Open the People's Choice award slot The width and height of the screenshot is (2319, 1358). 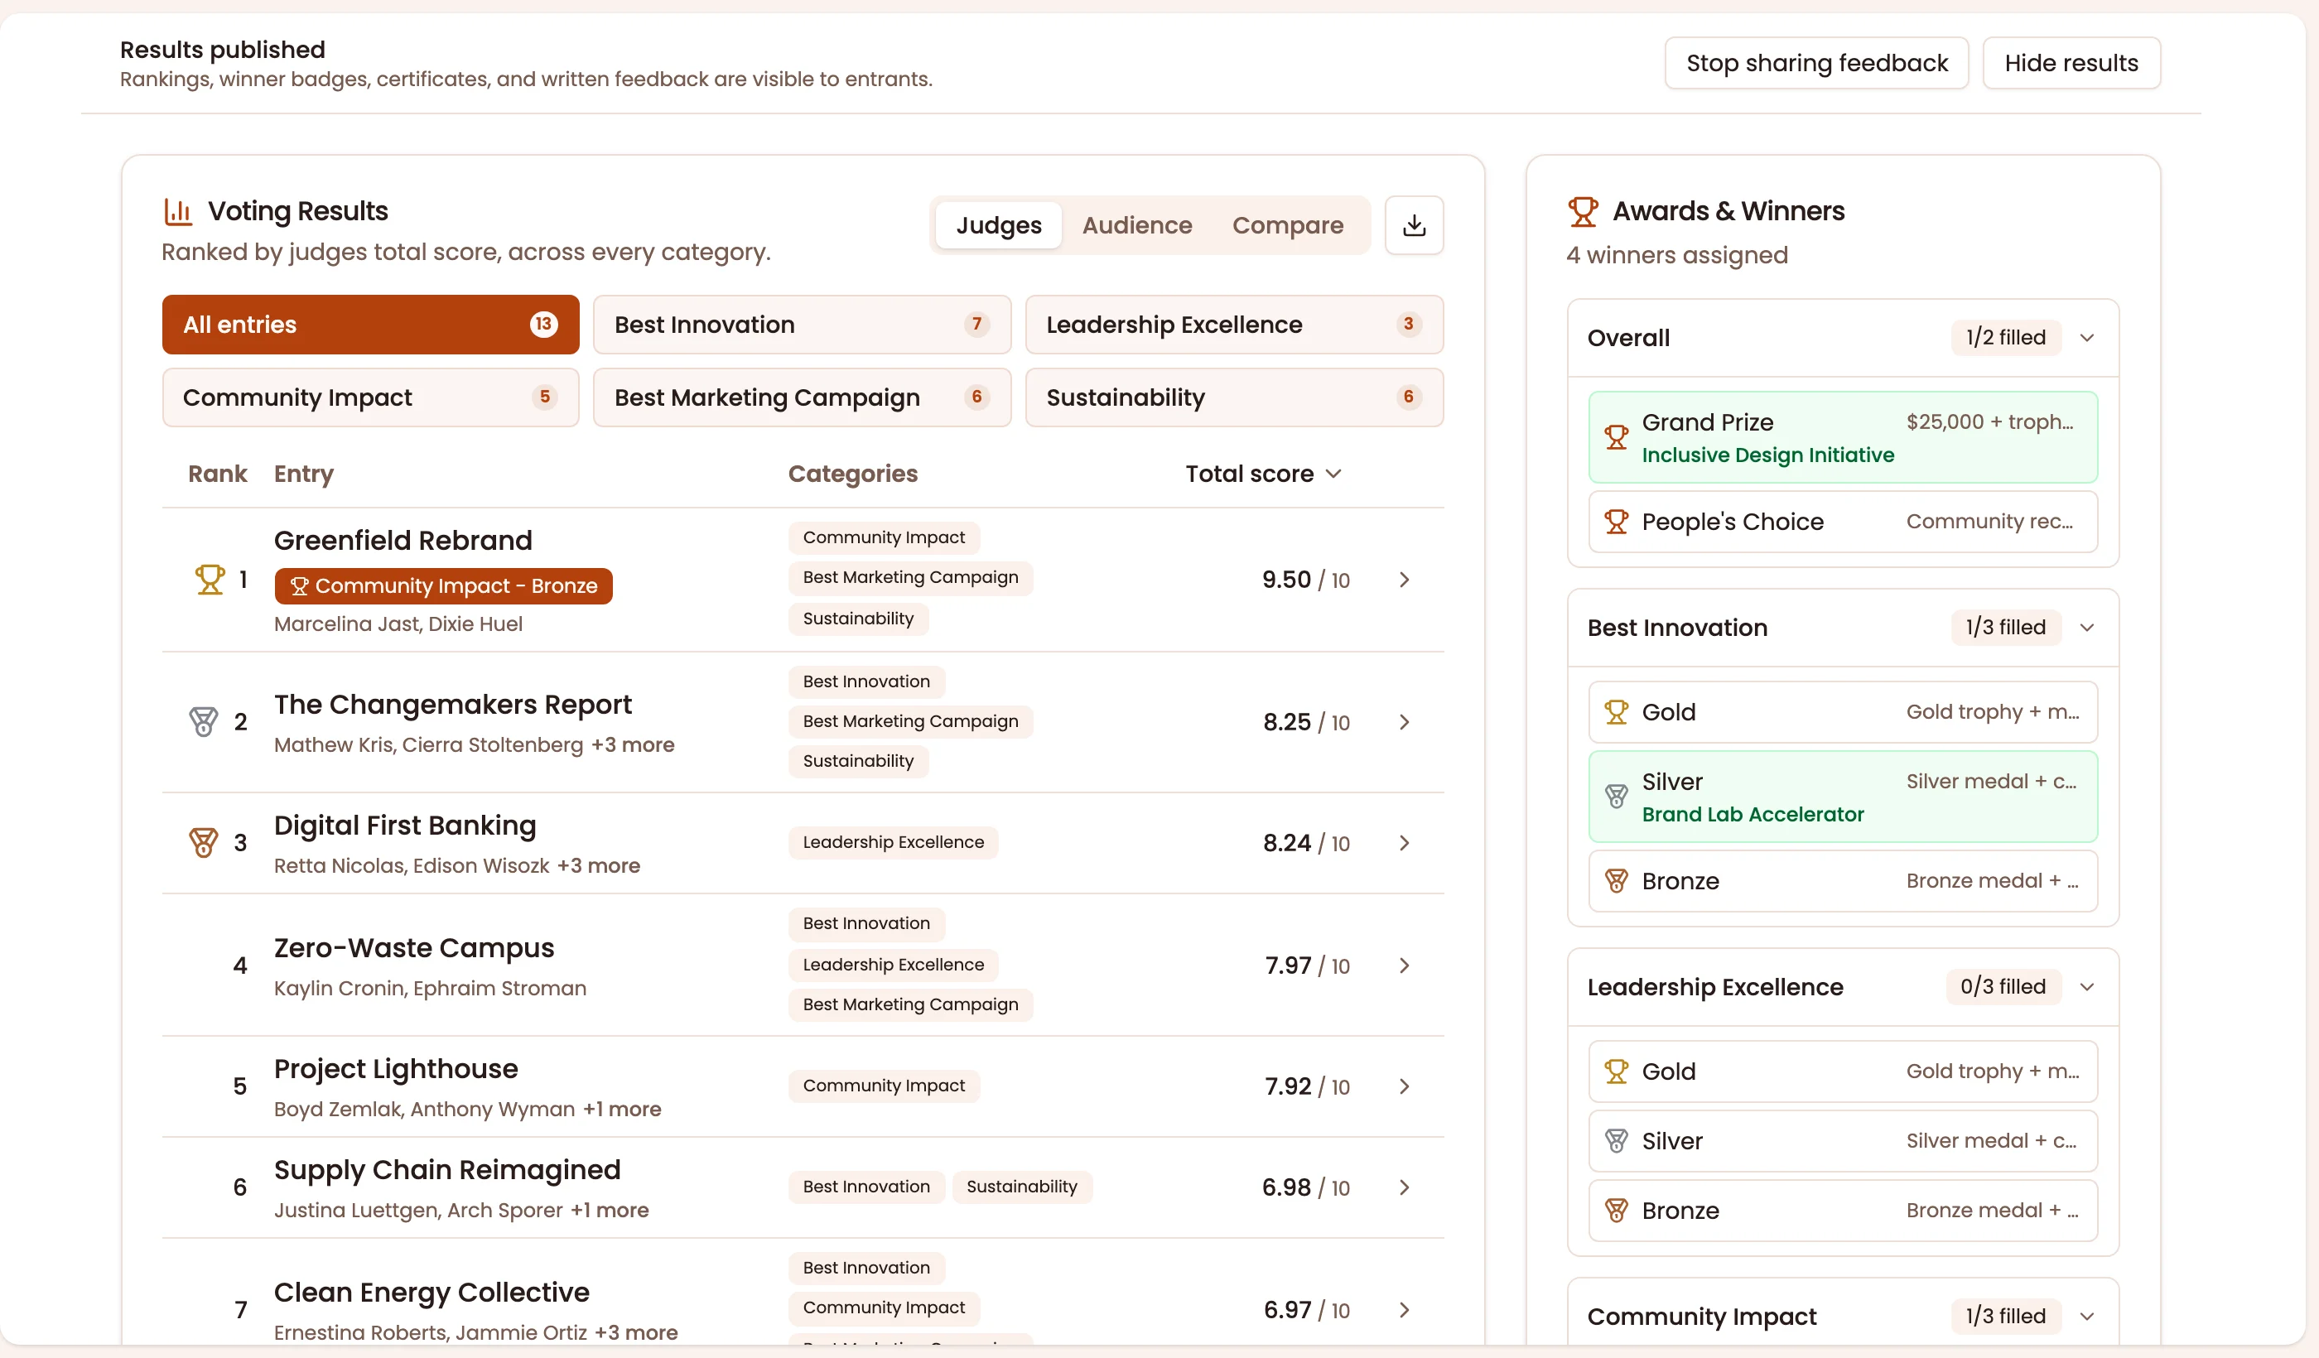coord(1842,522)
